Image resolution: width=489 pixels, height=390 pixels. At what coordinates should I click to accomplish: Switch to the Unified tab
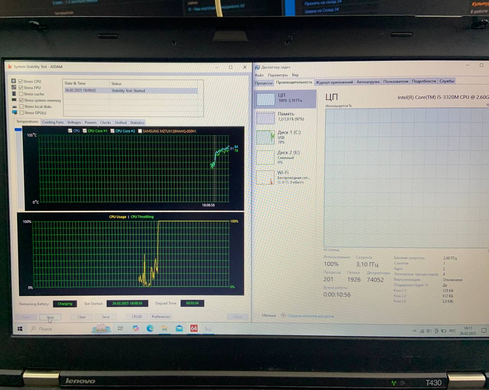point(121,122)
